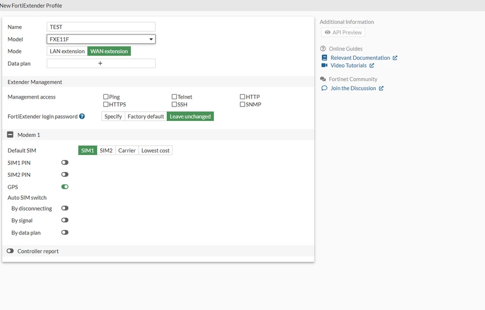Click the Join the Discussion speech bubble icon
The image size is (485, 310).
point(324,88)
